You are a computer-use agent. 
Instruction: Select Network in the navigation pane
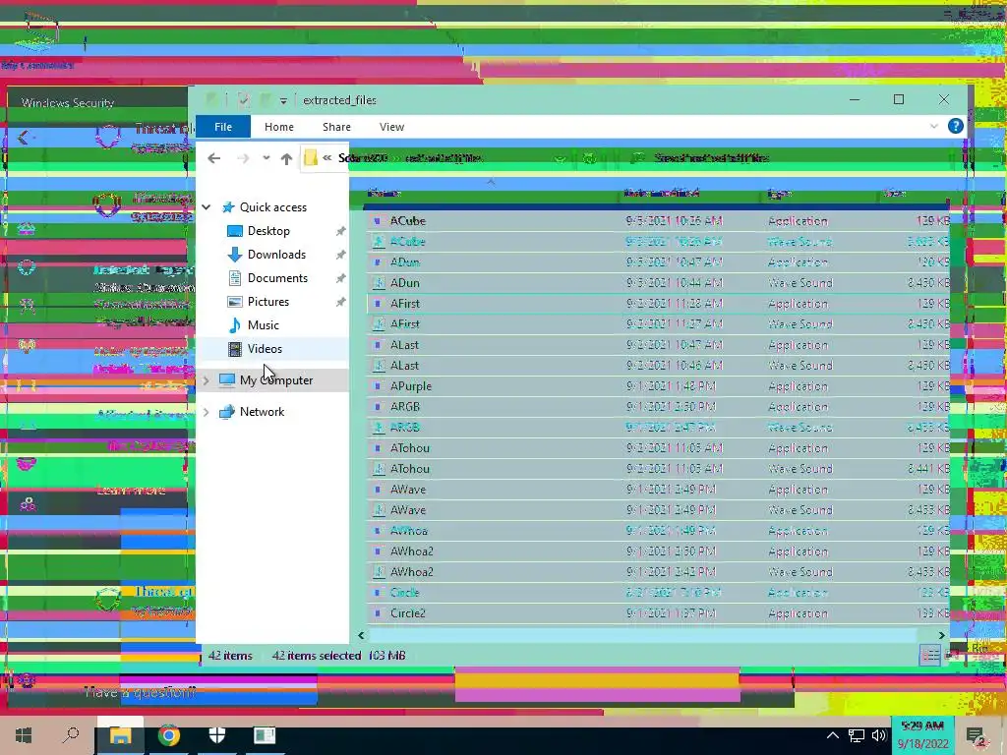(262, 412)
